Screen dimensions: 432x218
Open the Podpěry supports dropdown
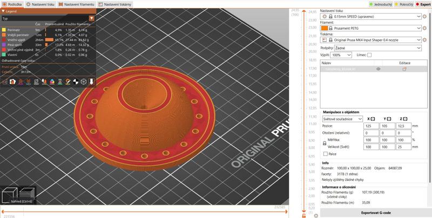pyautogui.click(x=377, y=48)
